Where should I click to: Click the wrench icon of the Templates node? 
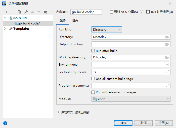click(11, 29)
